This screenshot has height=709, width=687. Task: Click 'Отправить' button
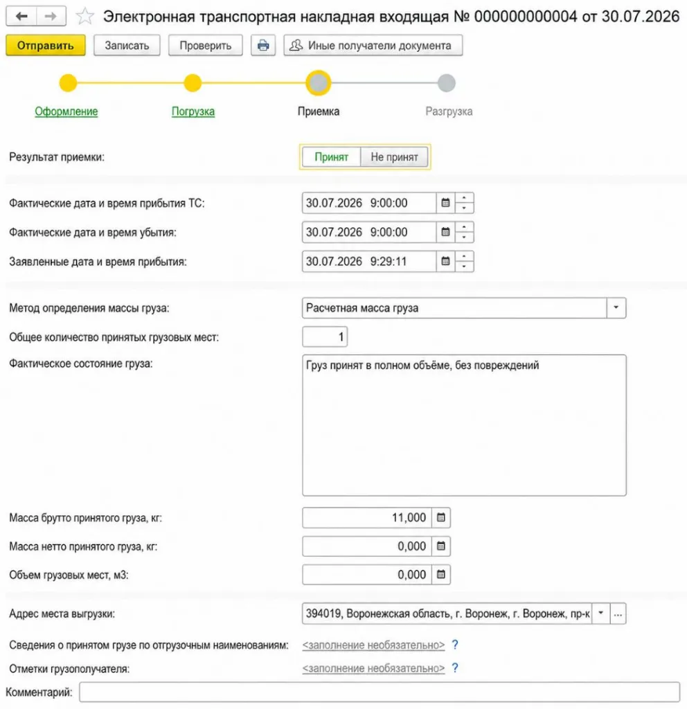pyautogui.click(x=45, y=46)
